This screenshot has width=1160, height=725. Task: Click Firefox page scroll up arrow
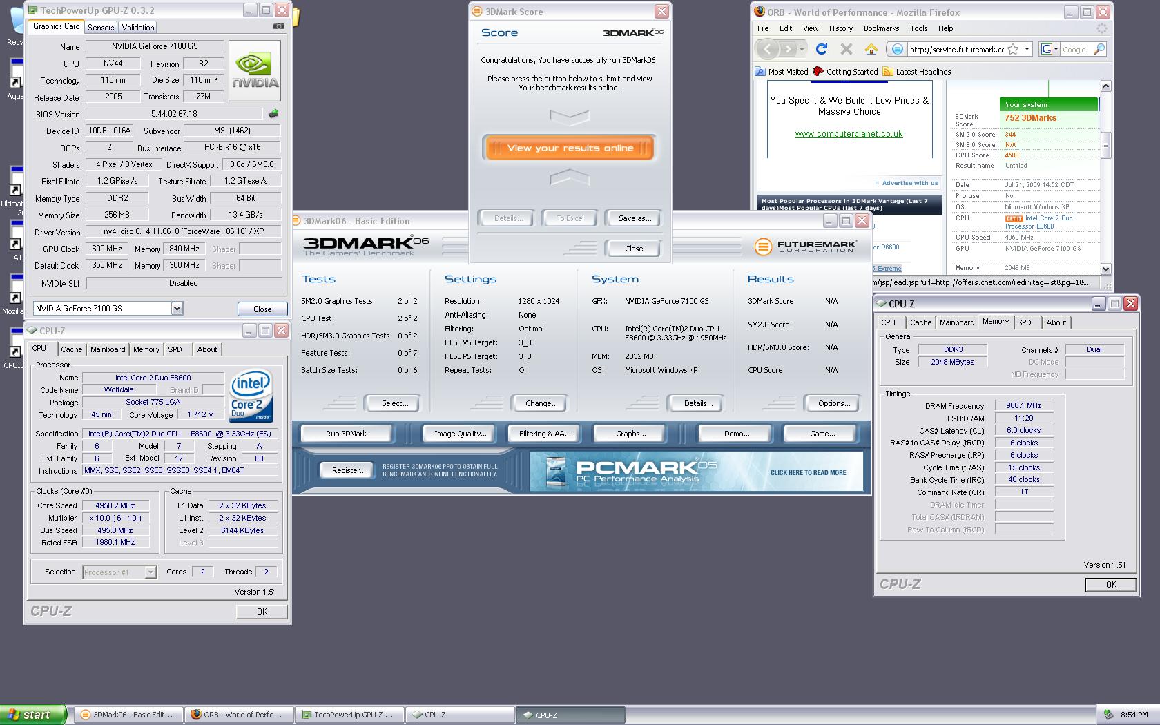tap(1105, 86)
